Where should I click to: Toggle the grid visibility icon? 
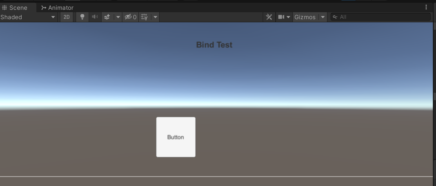click(x=144, y=17)
